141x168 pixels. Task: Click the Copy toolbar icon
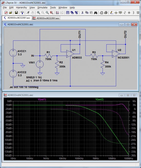click(x=87, y=13)
